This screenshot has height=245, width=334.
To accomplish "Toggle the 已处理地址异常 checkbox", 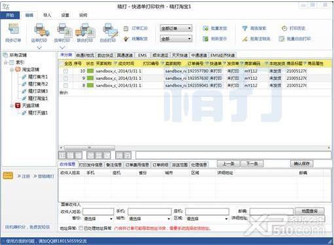I will [81, 228].
